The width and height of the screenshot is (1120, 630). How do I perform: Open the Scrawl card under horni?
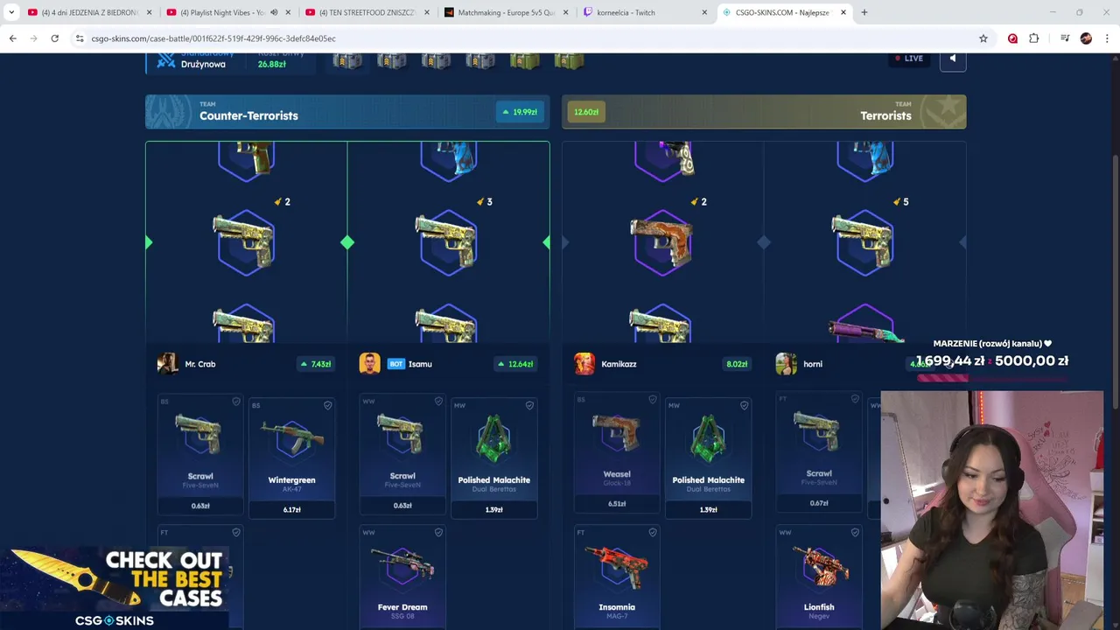819,452
